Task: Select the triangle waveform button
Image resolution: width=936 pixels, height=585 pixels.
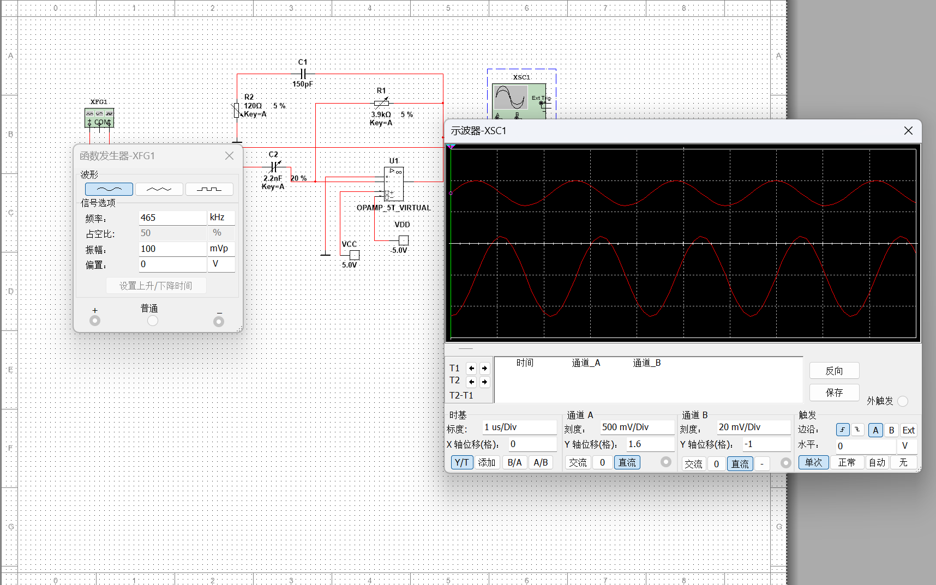Action: (159, 189)
